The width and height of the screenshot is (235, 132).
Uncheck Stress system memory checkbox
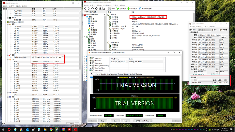click(93, 66)
